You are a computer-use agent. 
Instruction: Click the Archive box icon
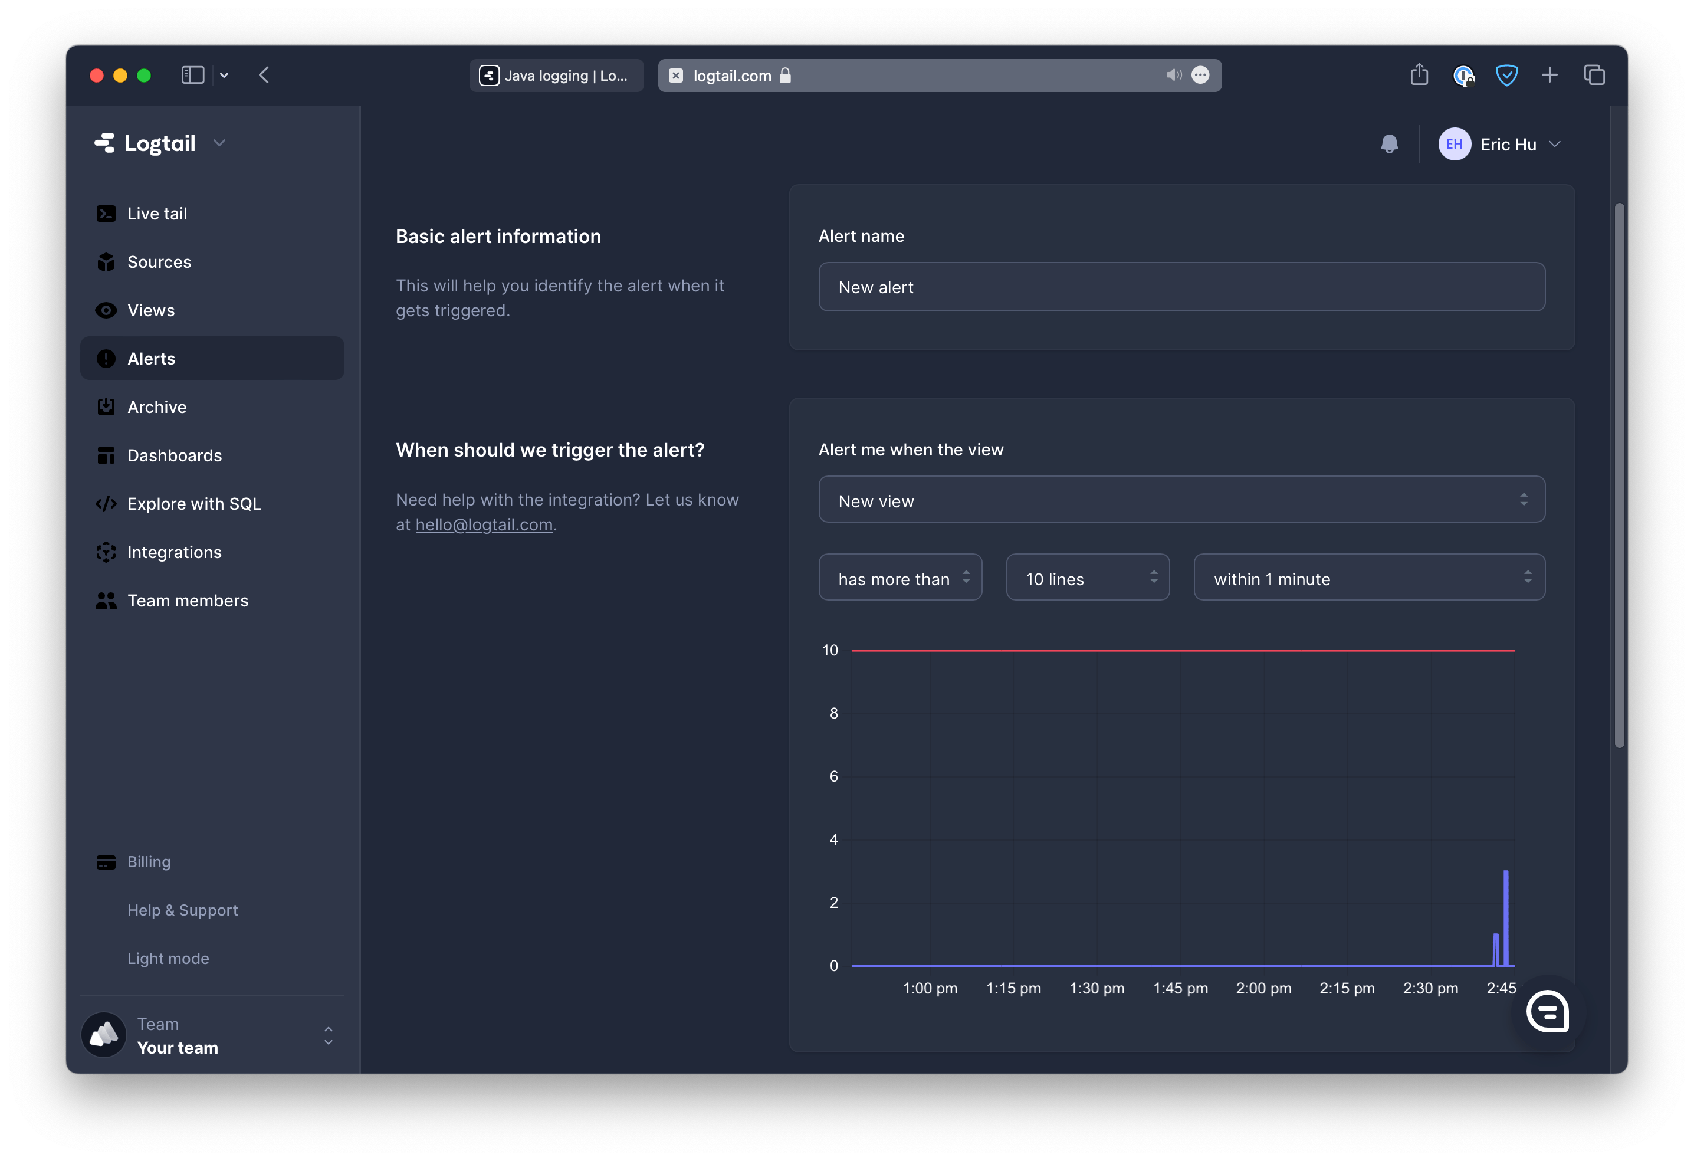pyautogui.click(x=106, y=407)
